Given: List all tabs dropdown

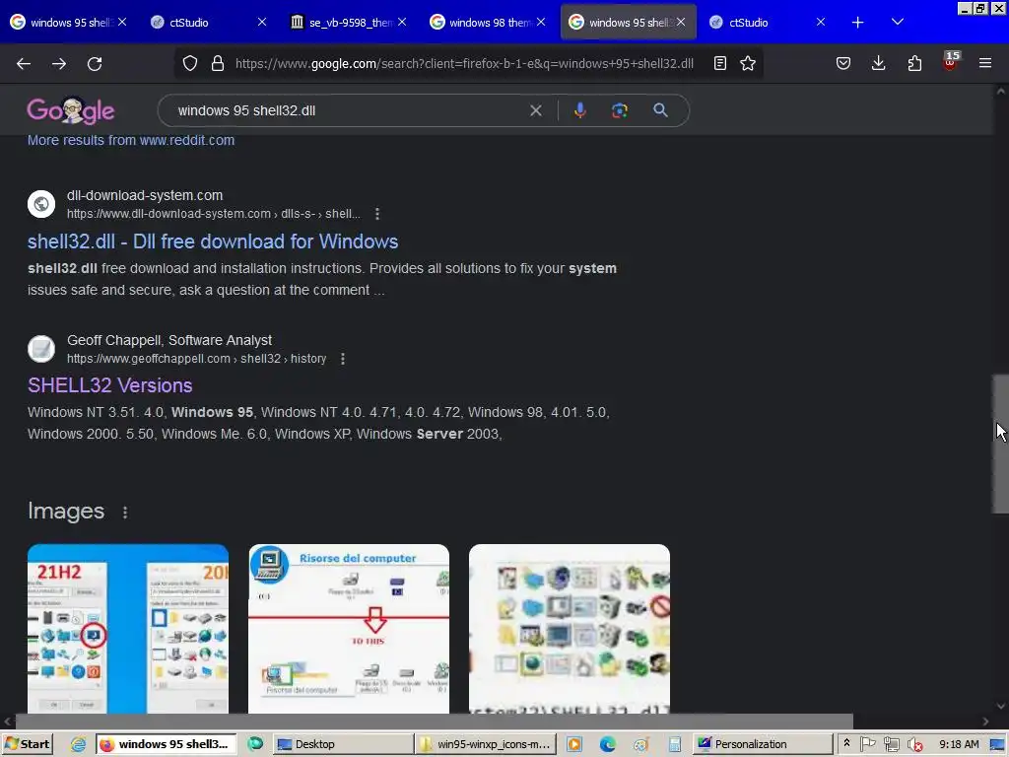Looking at the screenshot, I should (x=898, y=23).
